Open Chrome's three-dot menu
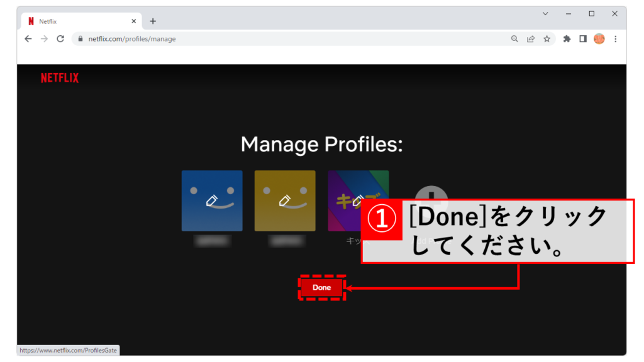This screenshot has width=644, height=362. coord(615,39)
